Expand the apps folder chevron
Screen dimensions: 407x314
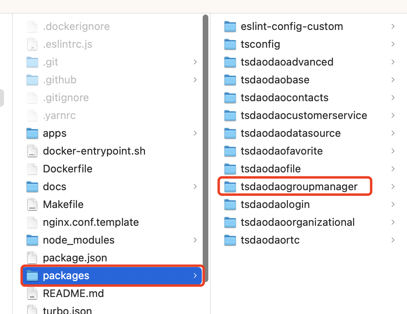click(x=195, y=134)
